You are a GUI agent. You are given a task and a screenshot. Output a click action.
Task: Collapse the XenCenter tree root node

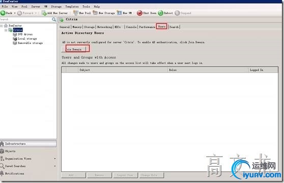point(2,26)
